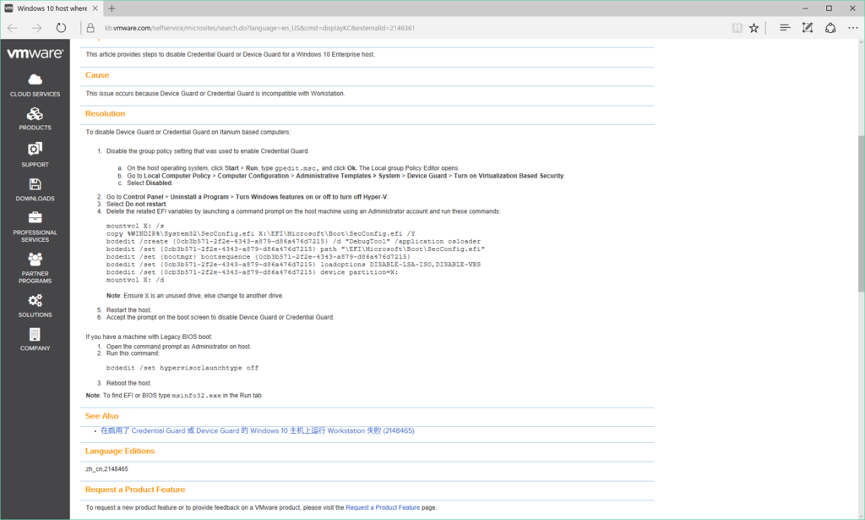Click the copy SecConfig.efi command line
This screenshot has height=520, width=865.
[x=260, y=233]
